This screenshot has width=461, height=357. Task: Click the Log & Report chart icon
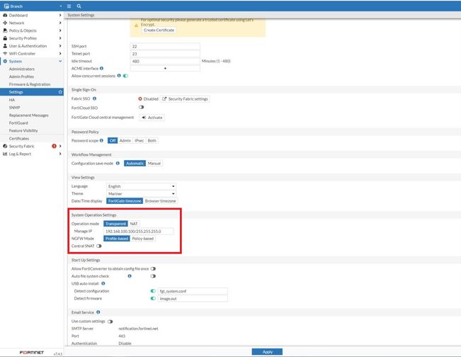(5, 154)
